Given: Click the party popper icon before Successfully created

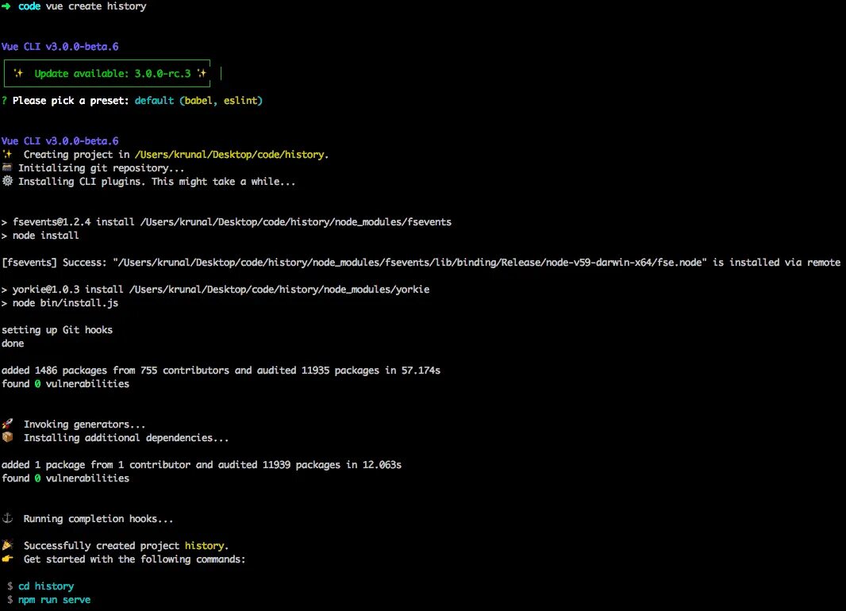Looking at the screenshot, I should [8, 545].
